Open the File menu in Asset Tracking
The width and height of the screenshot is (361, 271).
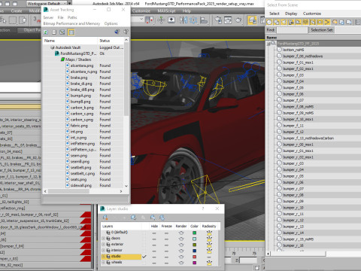point(60,17)
